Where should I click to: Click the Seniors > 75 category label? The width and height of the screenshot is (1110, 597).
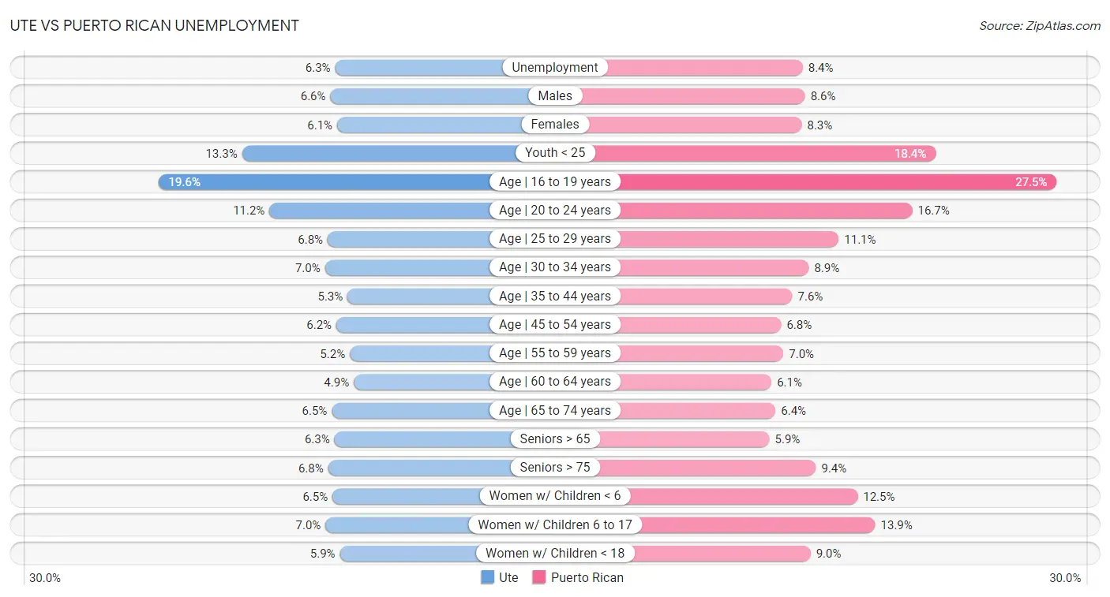(555, 468)
